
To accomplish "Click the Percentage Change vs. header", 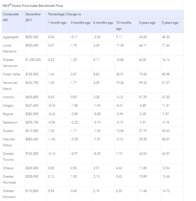I will pyautogui.click(x=65, y=14).
